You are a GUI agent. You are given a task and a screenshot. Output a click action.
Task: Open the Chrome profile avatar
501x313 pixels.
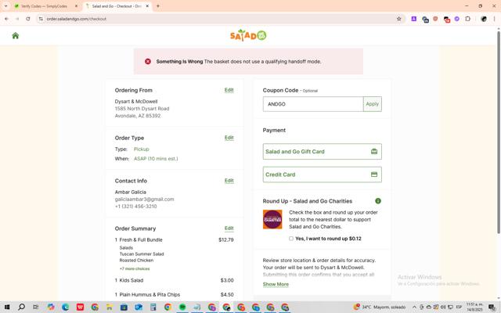[x=484, y=19]
